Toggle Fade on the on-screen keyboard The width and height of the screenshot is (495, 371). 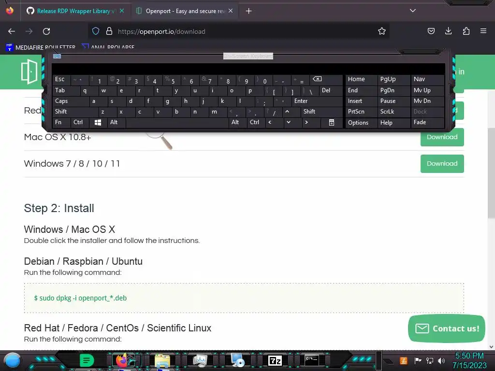pyautogui.click(x=427, y=122)
